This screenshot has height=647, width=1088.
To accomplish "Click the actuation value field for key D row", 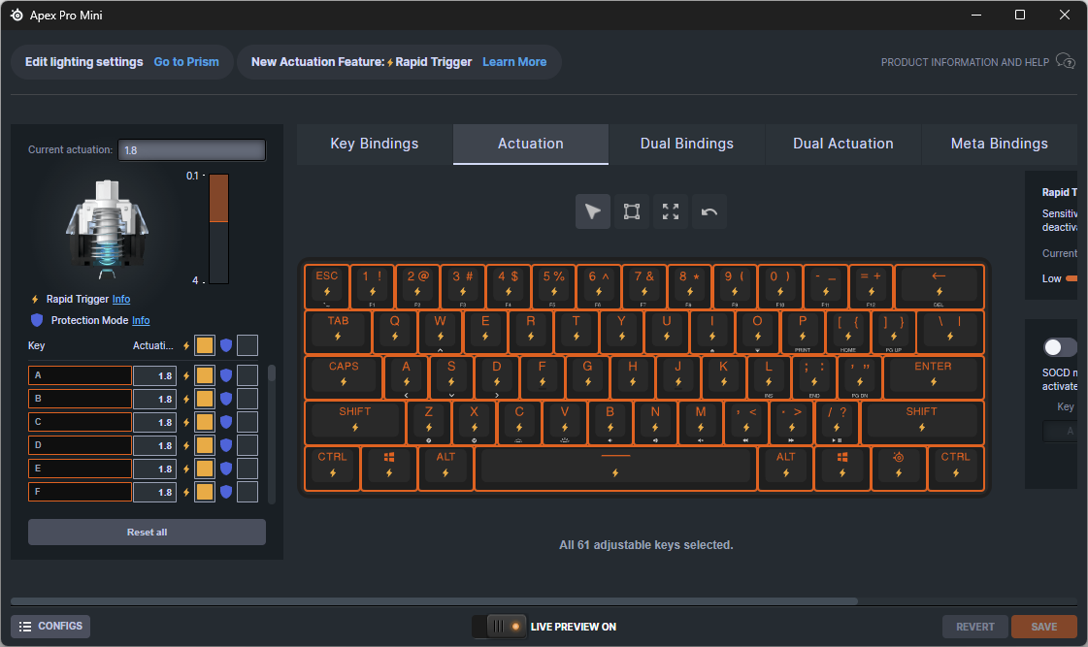I will (x=154, y=445).
